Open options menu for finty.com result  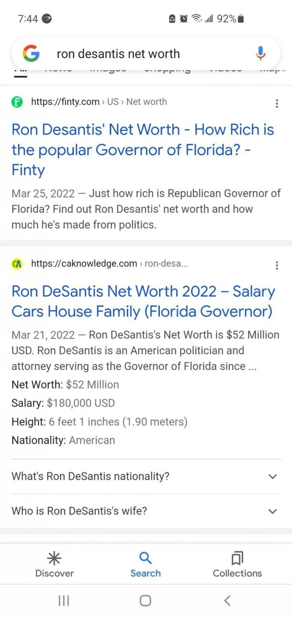pos(277,103)
